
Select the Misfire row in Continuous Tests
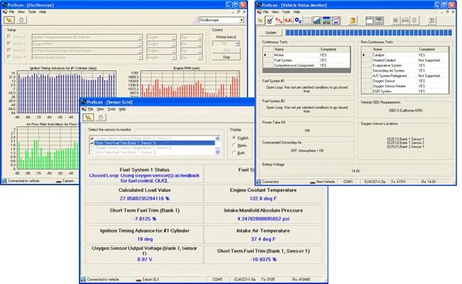(306, 55)
